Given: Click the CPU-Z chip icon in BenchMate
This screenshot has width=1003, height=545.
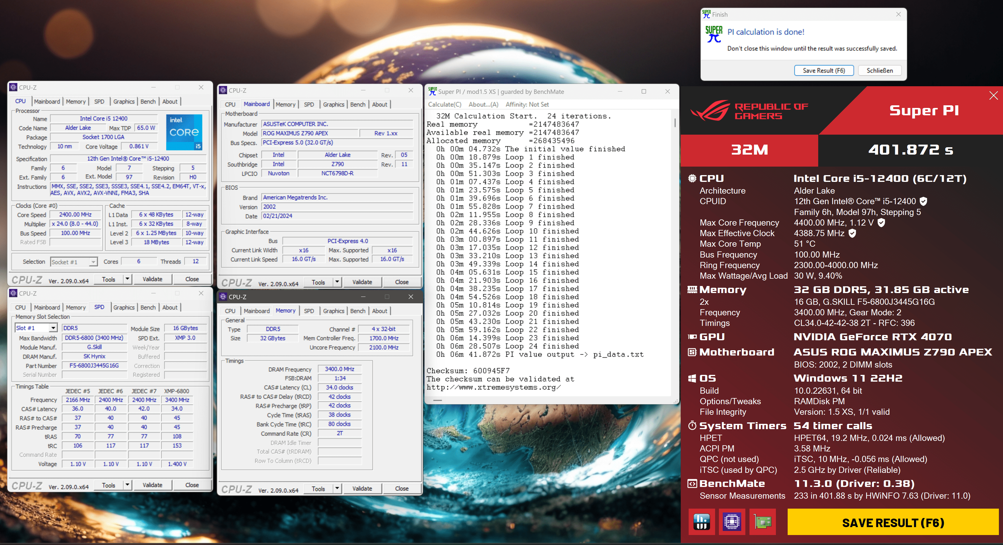Looking at the screenshot, I should click(732, 522).
